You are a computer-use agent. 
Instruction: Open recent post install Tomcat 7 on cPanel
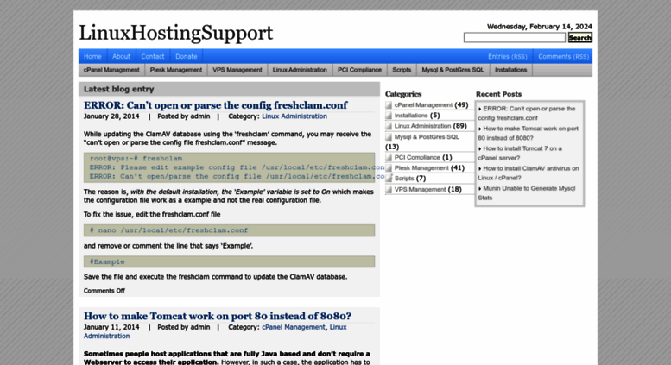tap(520, 153)
